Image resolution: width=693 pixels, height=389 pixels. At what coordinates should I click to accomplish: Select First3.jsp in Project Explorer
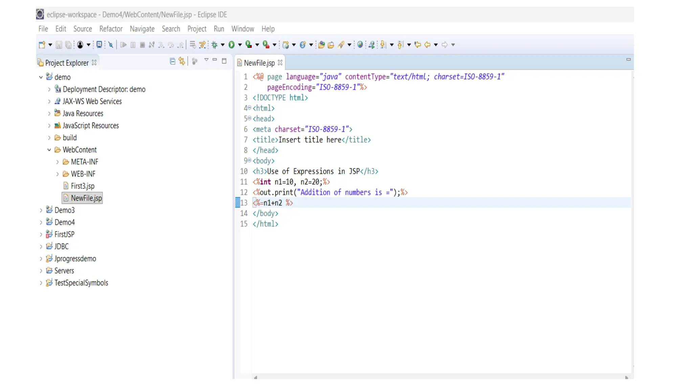coord(83,186)
